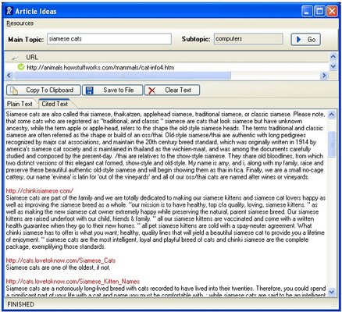Click the Siamese_Kitten_Names citation link
This screenshot has width=342, height=312.
[x=73, y=282]
